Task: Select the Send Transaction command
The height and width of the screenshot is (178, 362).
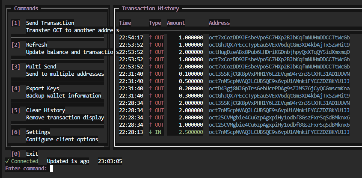Action: pos(50,23)
